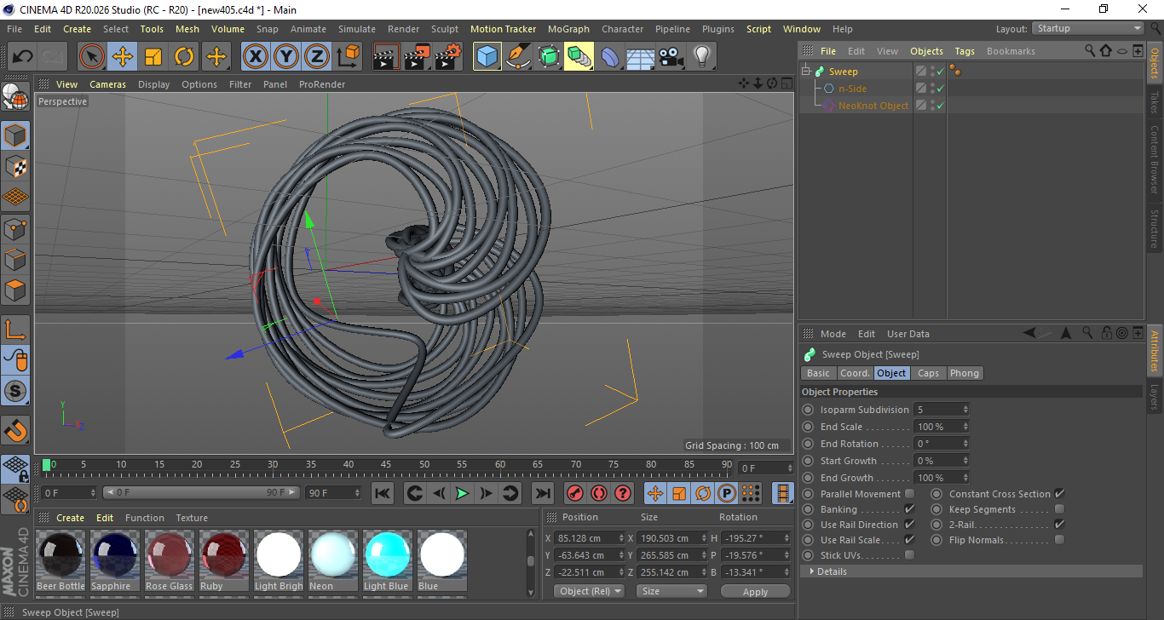Image resolution: width=1164 pixels, height=620 pixels.
Task: Click the Apply button
Action: pos(755,591)
